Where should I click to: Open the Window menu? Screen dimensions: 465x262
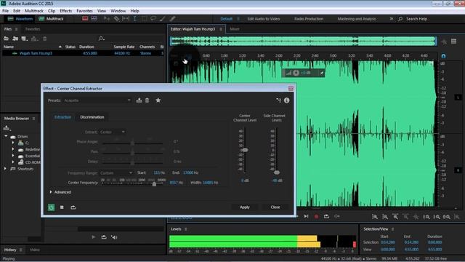118,11
